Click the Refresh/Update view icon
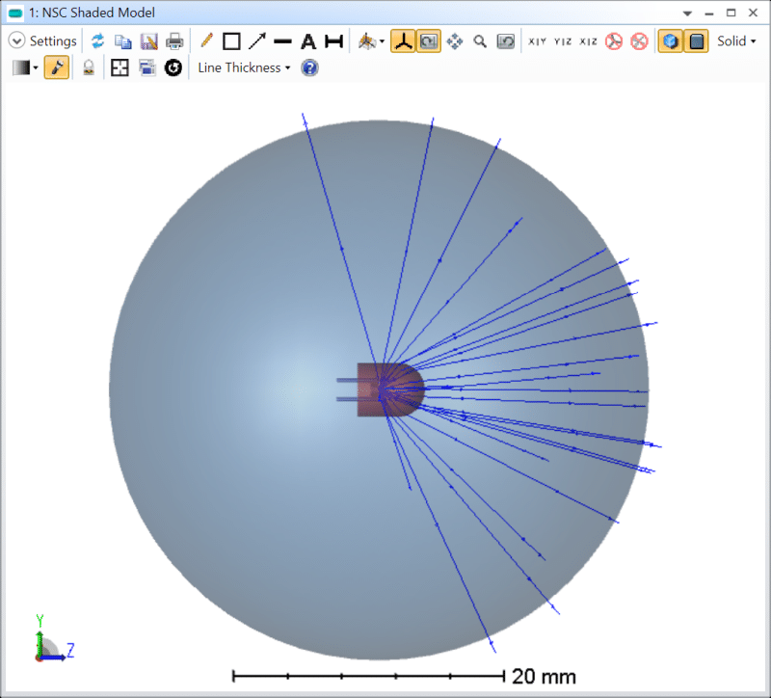 click(99, 41)
